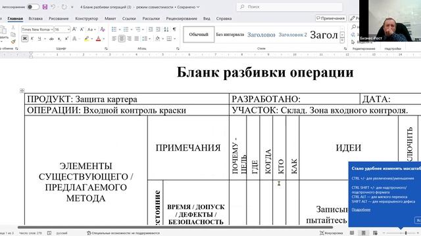Click the Поиск search field
The width and height of the screenshot is (421, 236).
(x=289, y=7)
